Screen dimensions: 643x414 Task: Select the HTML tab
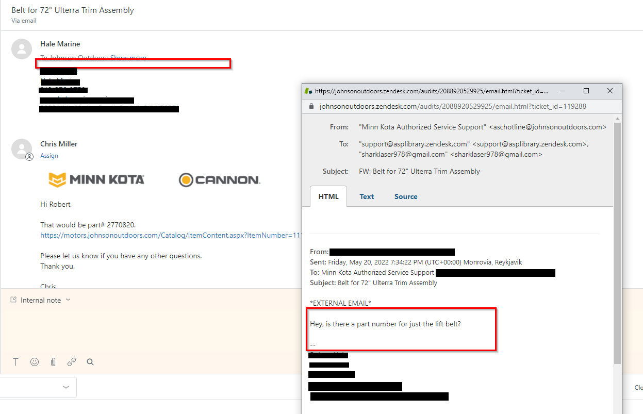[328, 196]
